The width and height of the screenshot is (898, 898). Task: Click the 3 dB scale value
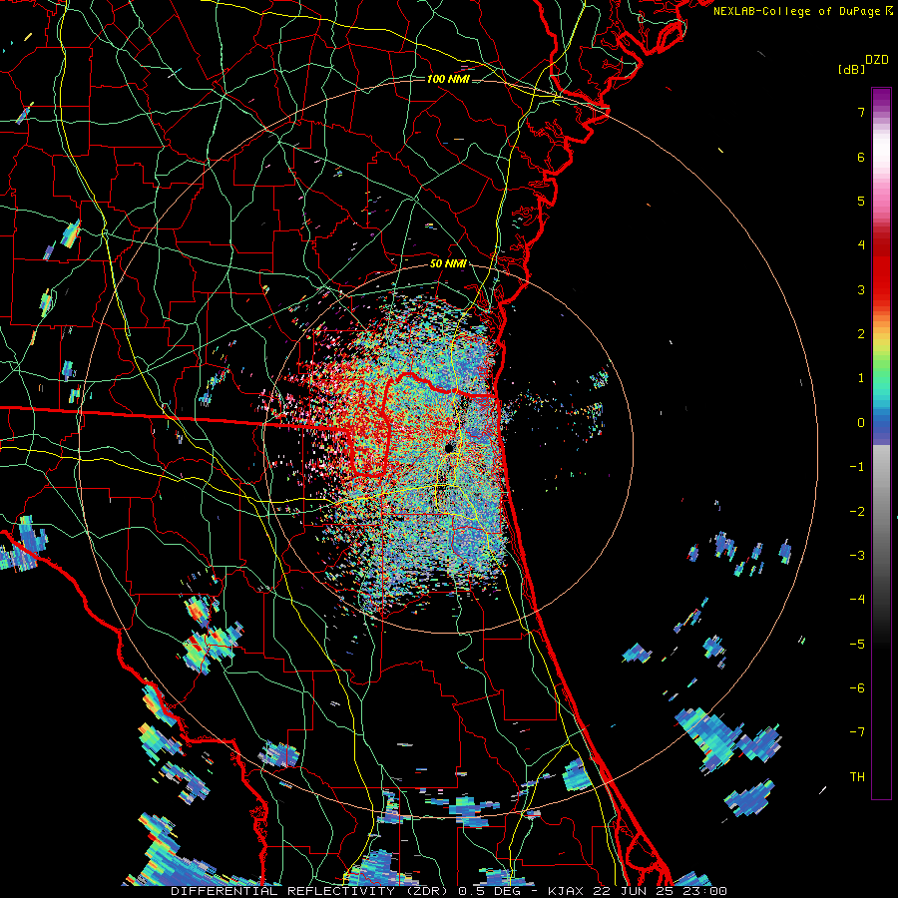click(x=861, y=289)
